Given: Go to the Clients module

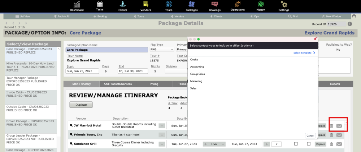Looking at the screenshot, I should [x=123, y=6].
